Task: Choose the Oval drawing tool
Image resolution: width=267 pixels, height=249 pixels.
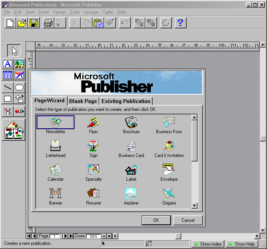Action: coord(19,88)
